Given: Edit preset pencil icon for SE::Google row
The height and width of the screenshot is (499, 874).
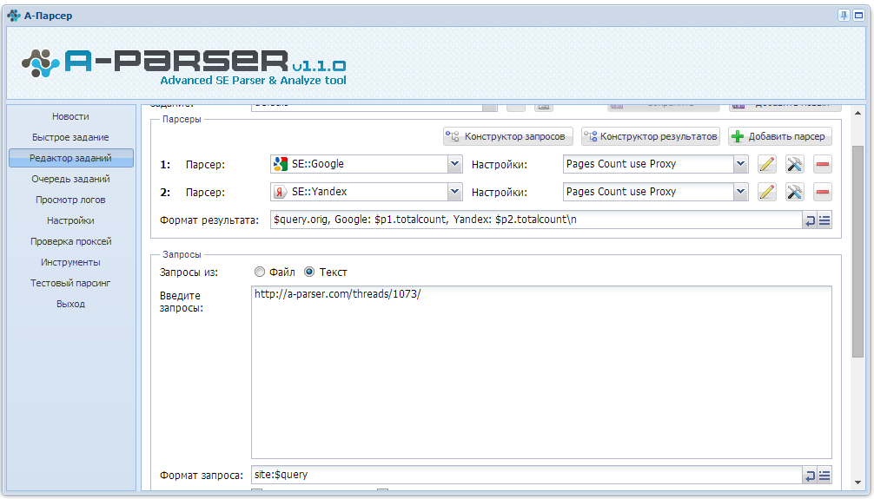Looking at the screenshot, I should (767, 164).
